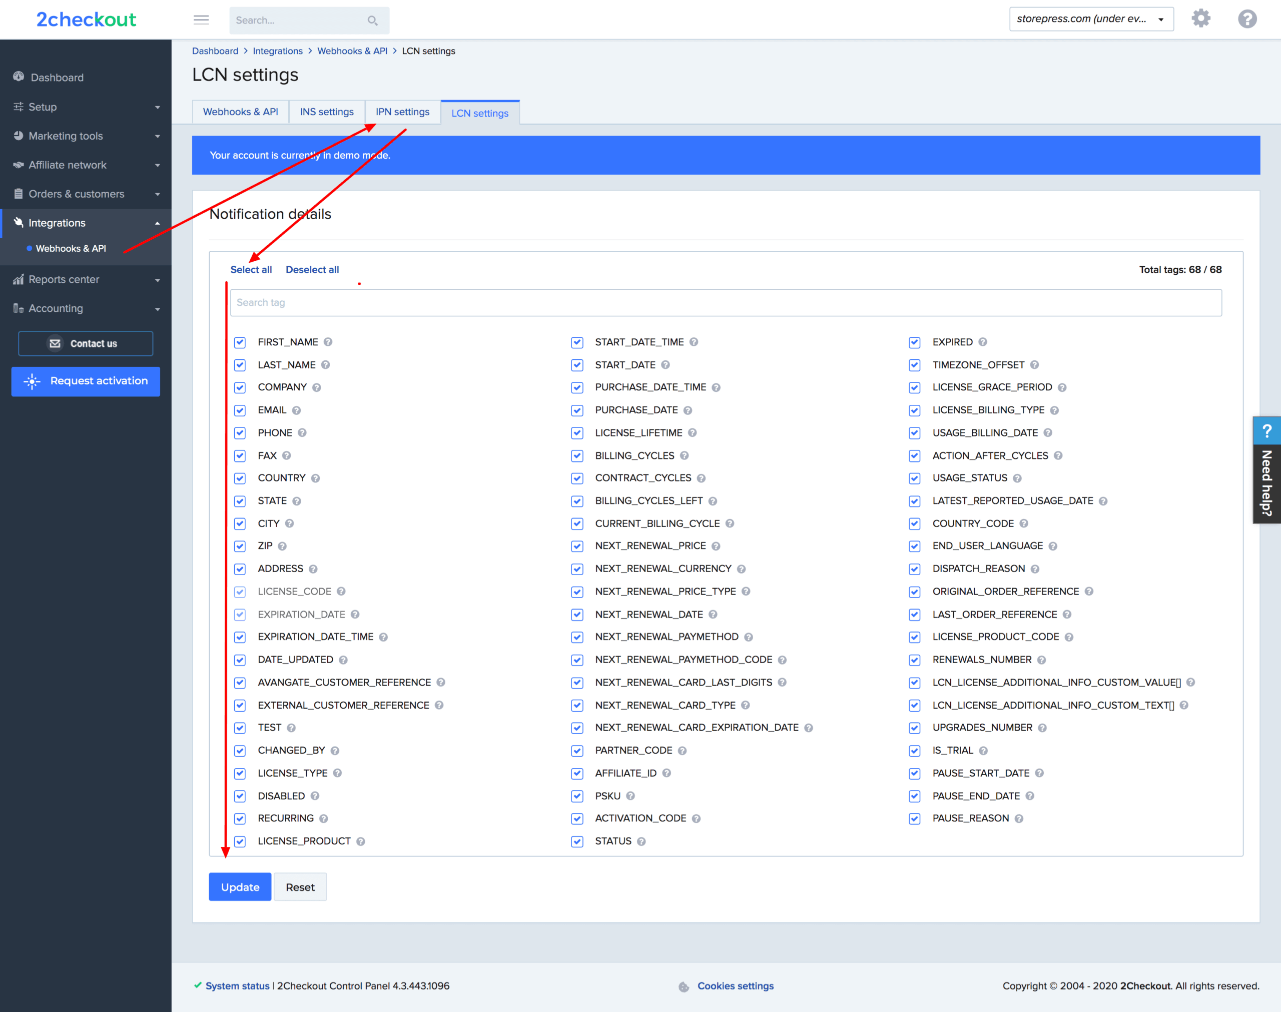Click the Update button
This screenshot has width=1281, height=1012.
239,886
